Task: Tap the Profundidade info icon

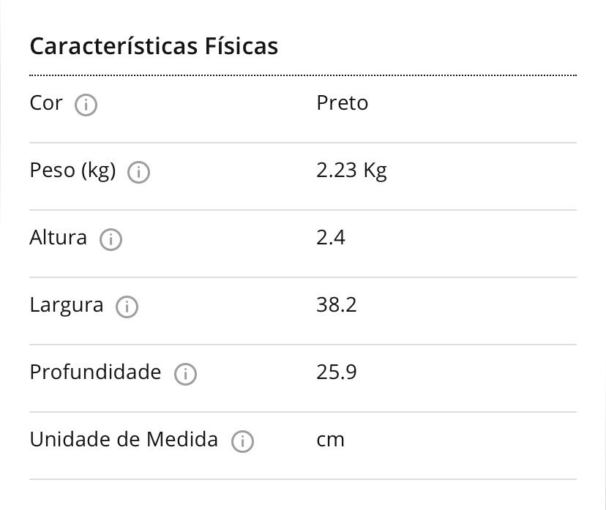Action: click(x=185, y=375)
